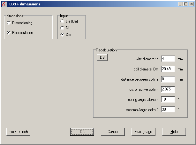Click the distance between coils a field
The image size is (196, 145).
168,79
